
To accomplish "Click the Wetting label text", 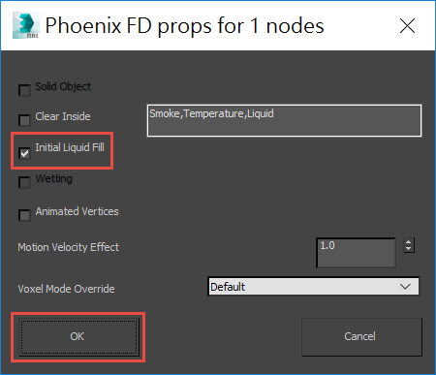I will (x=53, y=178).
